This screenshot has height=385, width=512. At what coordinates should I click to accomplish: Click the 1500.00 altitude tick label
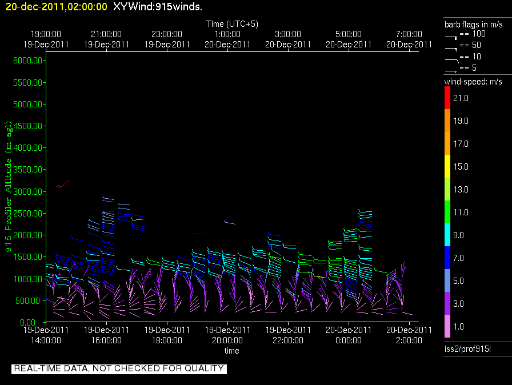27,257
